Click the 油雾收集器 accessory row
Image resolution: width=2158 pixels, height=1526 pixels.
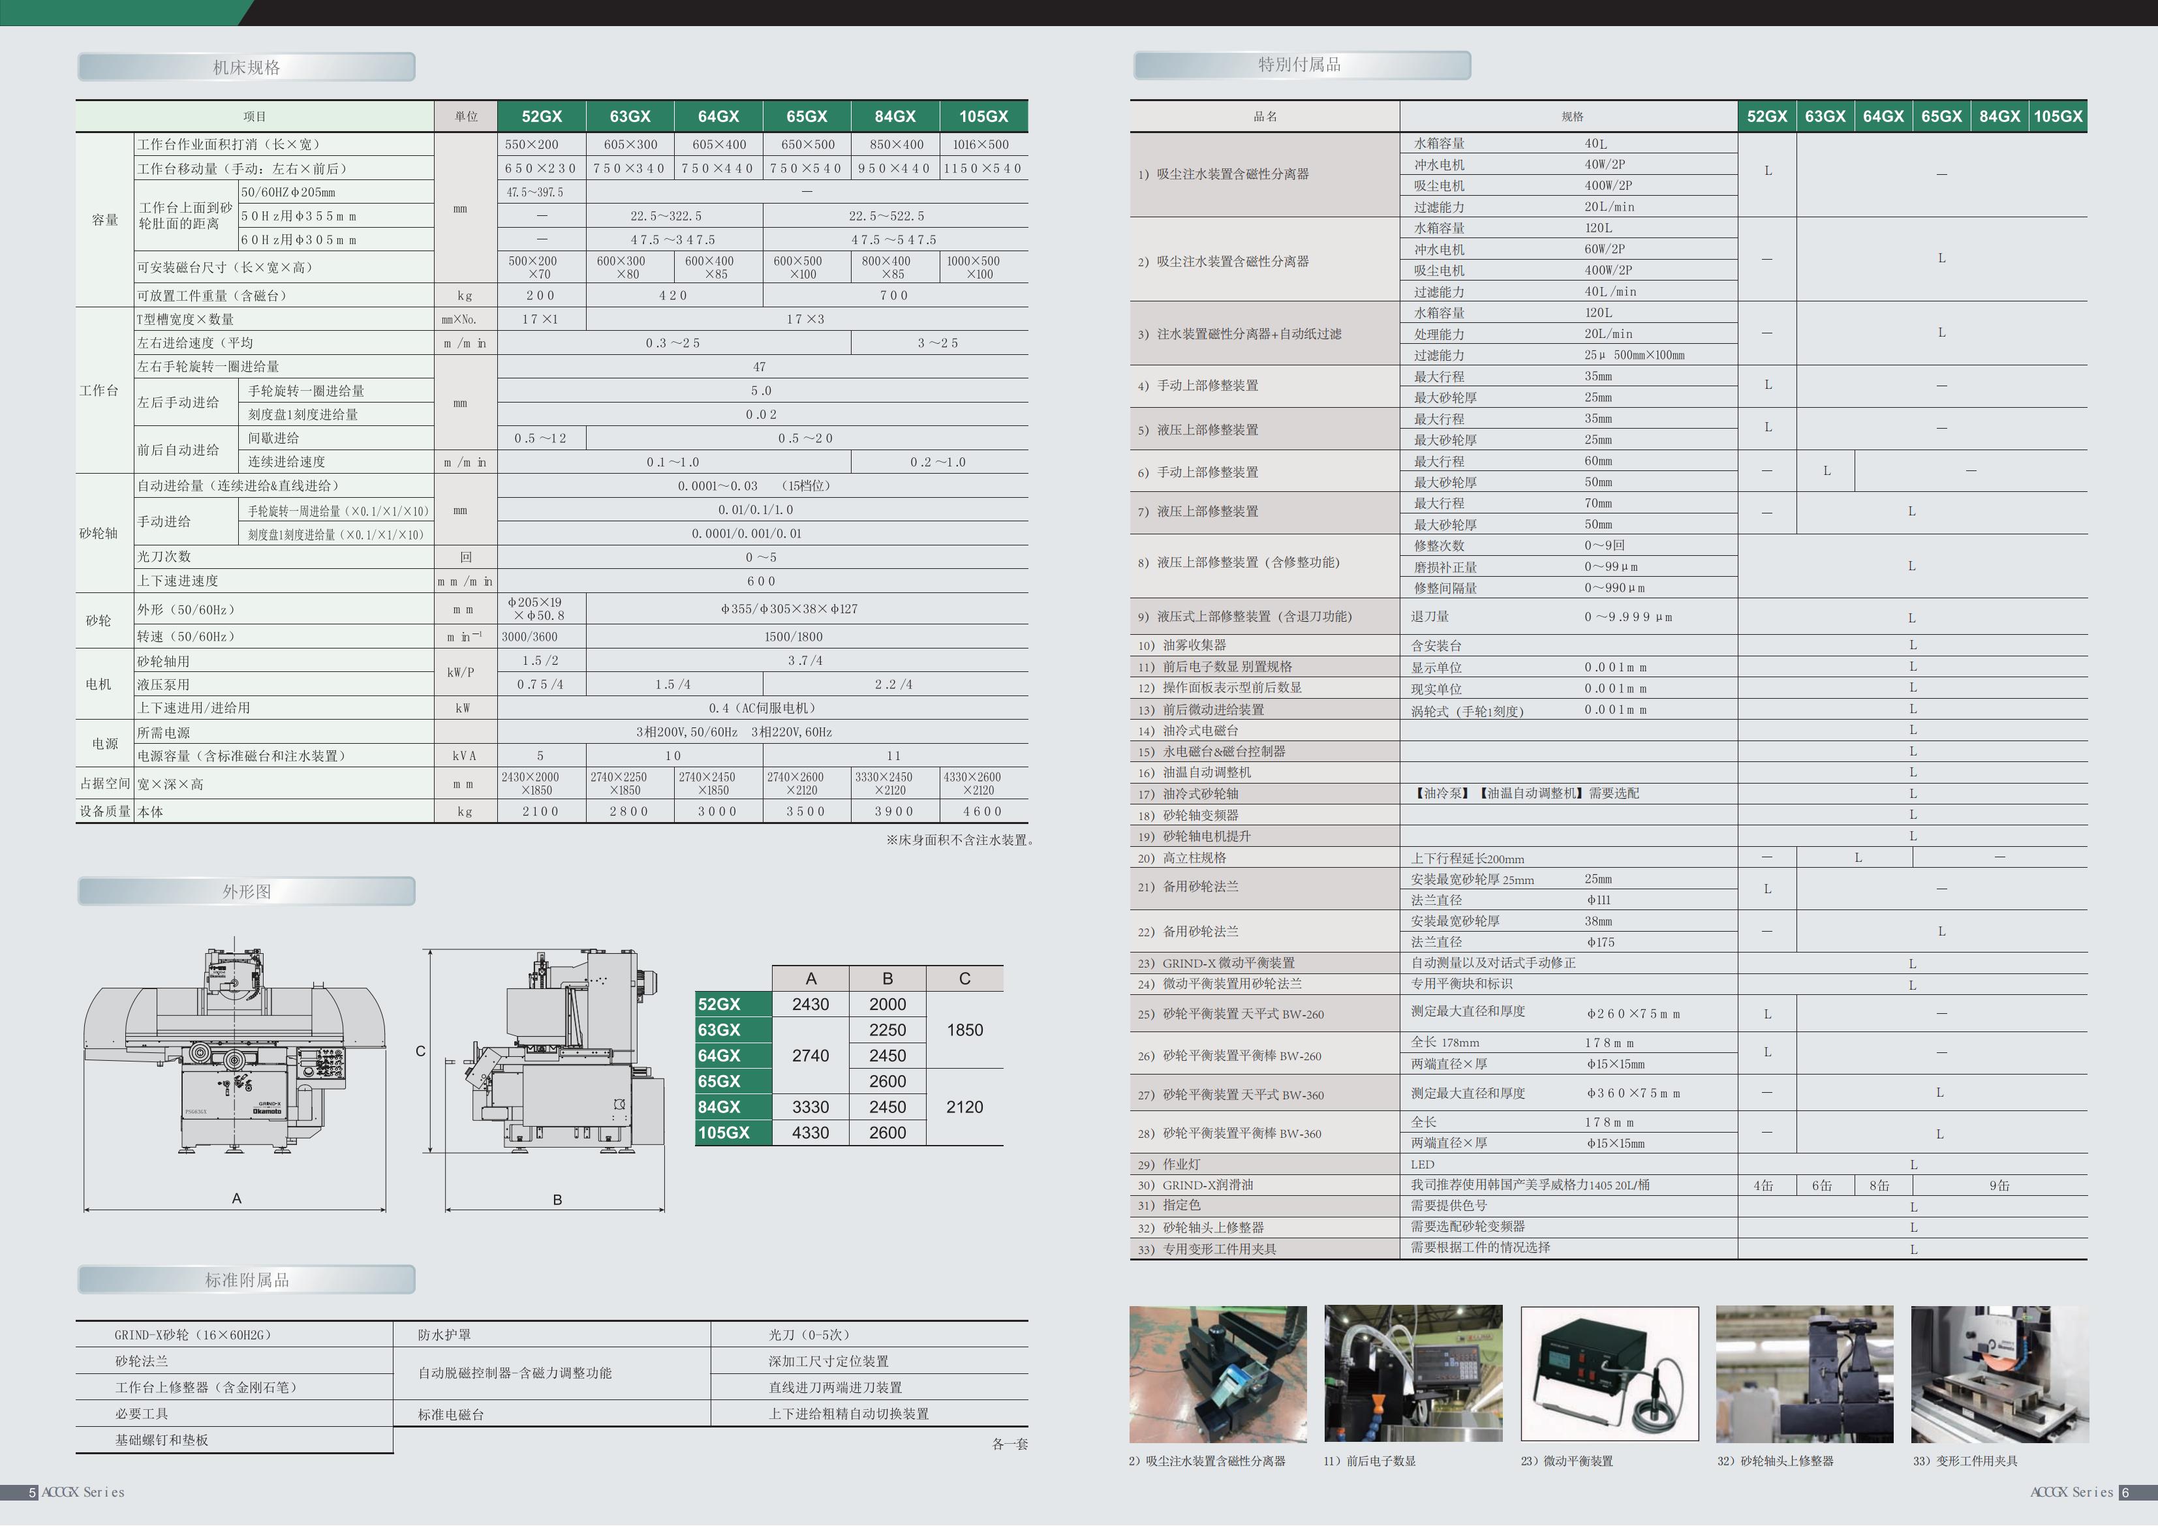pyautogui.click(x=1195, y=645)
